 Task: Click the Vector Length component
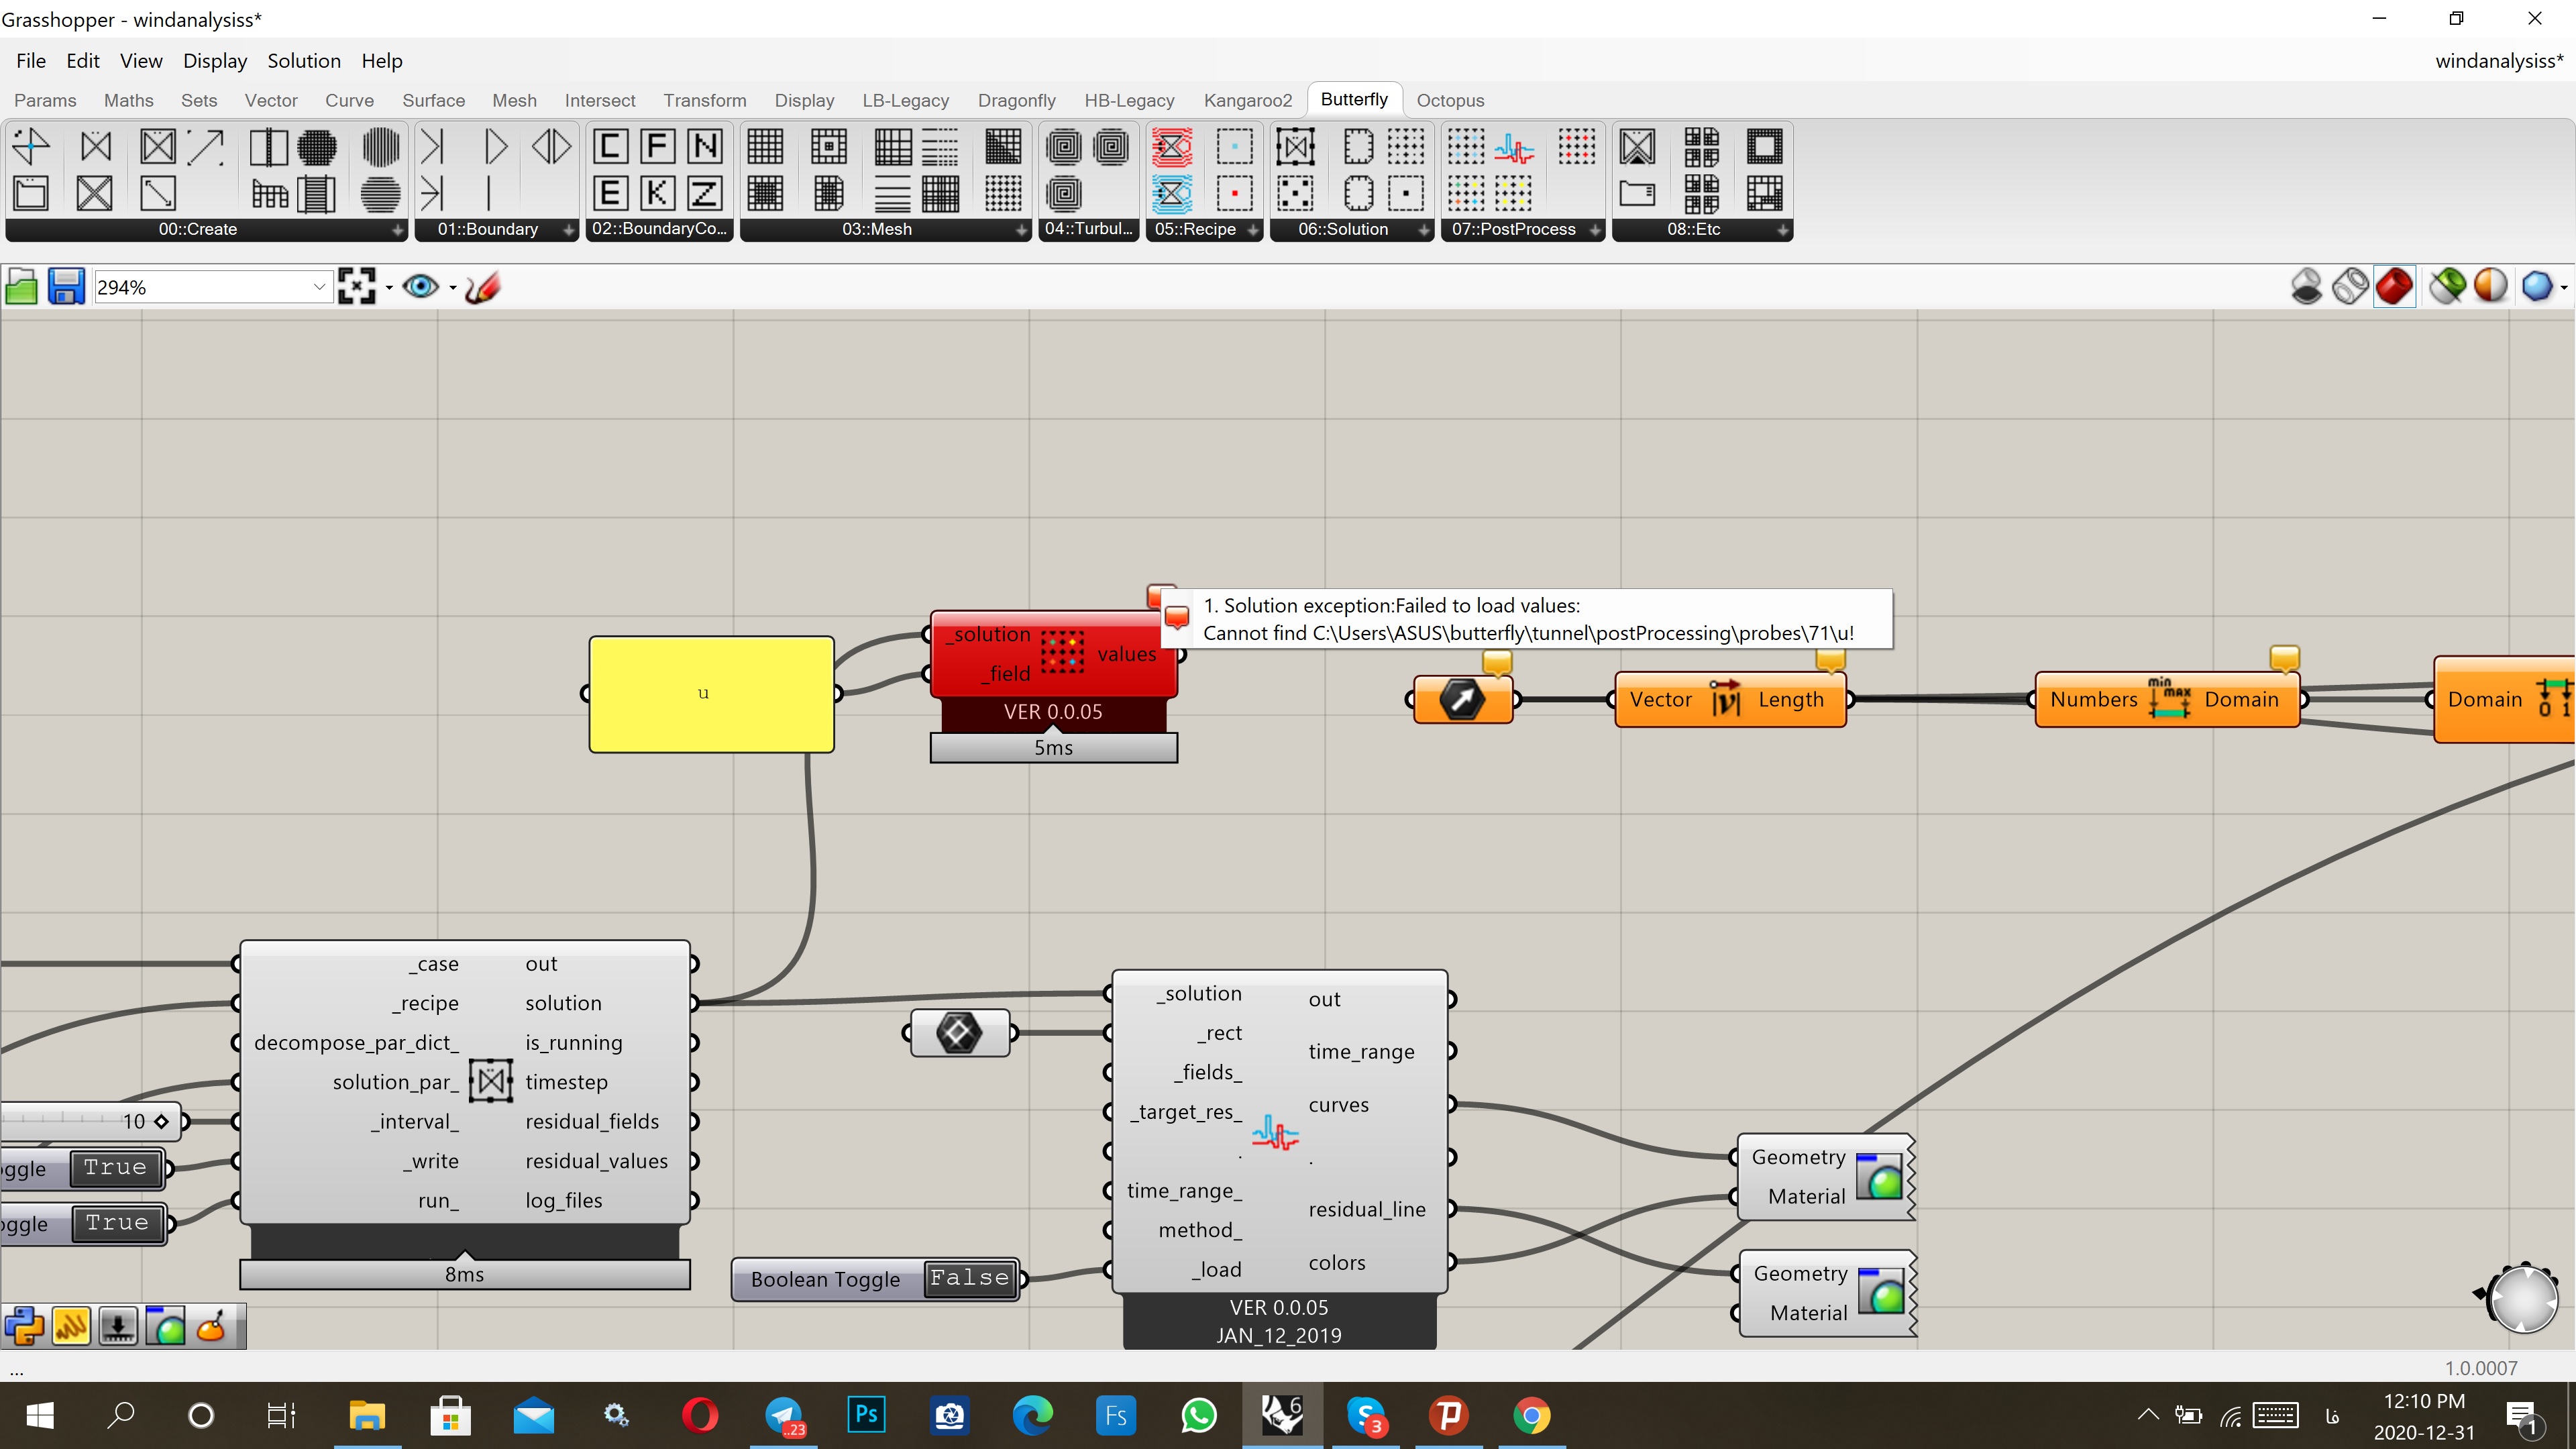(x=1730, y=699)
